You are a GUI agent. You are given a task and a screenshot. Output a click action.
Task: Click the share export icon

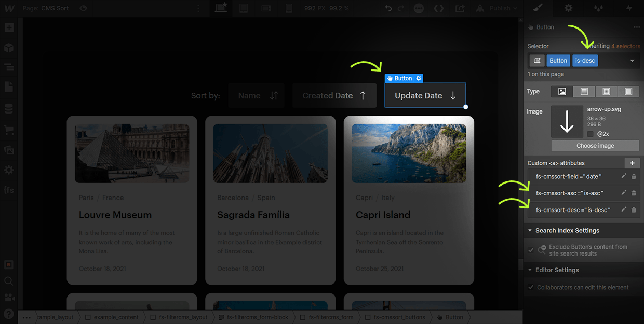point(460,8)
